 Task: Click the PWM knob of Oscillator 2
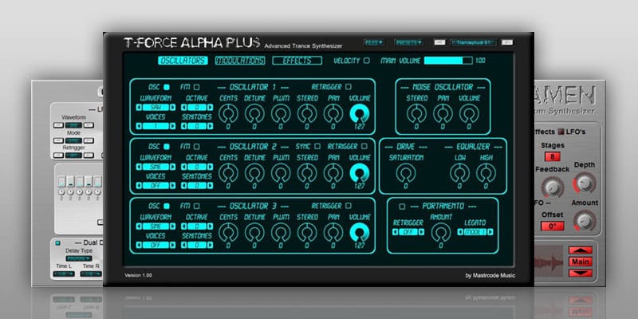(x=281, y=173)
